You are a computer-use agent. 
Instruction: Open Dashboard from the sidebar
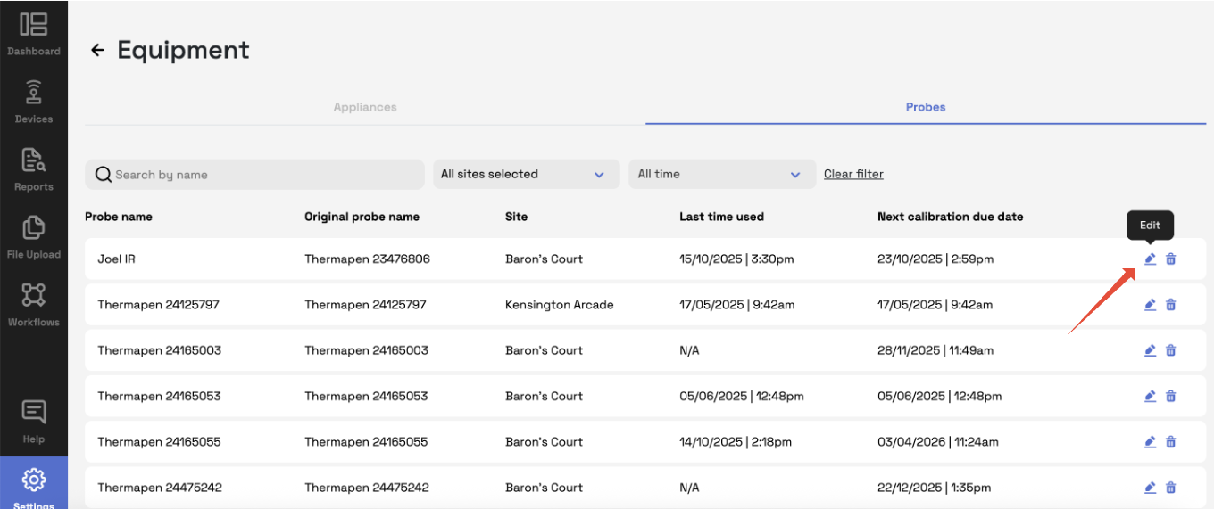(x=34, y=34)
